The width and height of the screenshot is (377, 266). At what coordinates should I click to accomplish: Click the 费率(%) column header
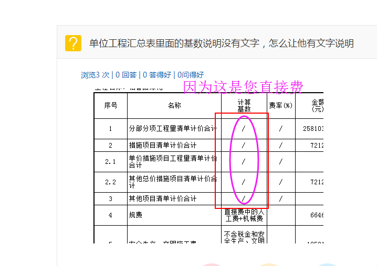[280, 105]
